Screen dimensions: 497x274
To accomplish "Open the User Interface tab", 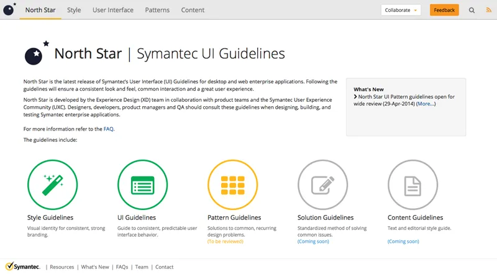I will 113,10.
